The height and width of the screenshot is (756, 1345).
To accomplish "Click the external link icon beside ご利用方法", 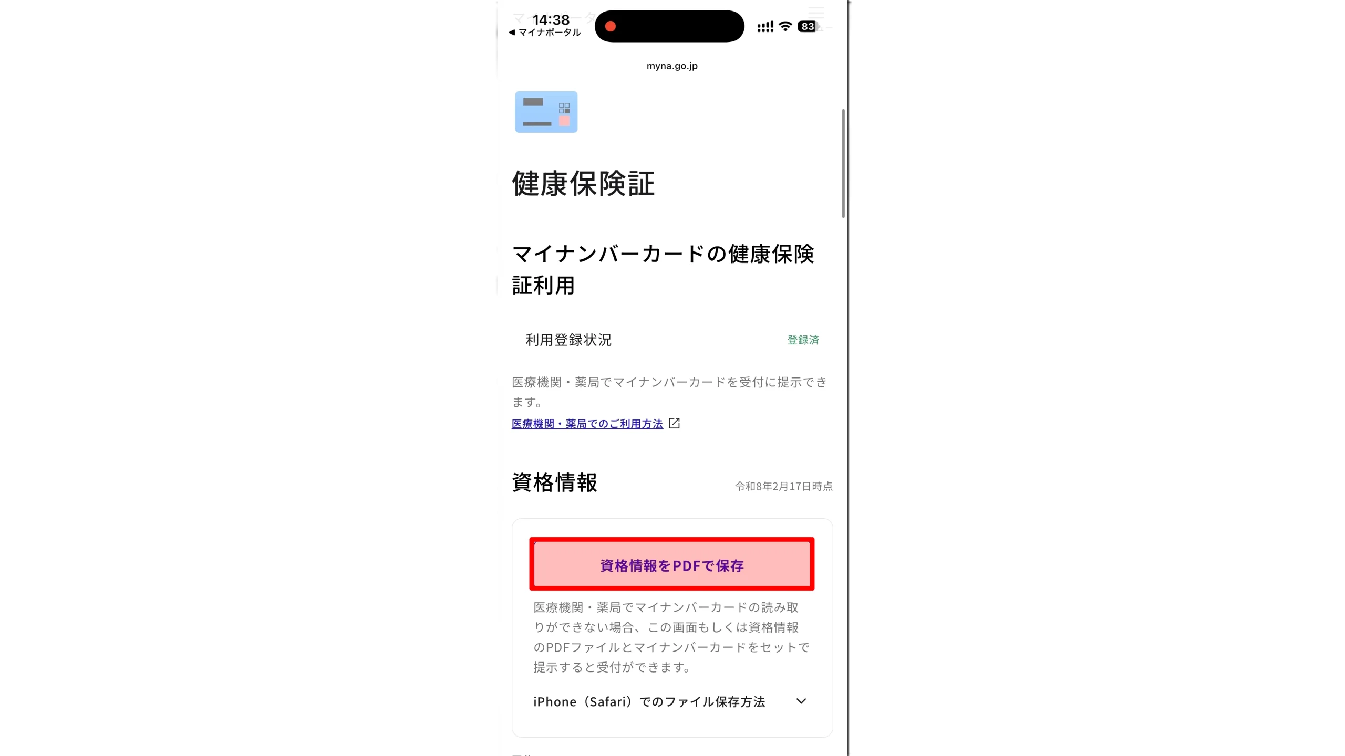I will [x=674, y=423].
